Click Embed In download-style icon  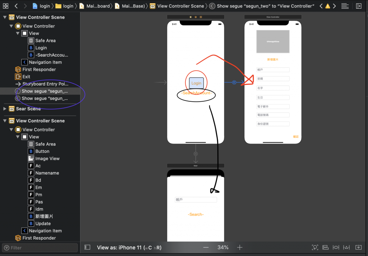358,247
